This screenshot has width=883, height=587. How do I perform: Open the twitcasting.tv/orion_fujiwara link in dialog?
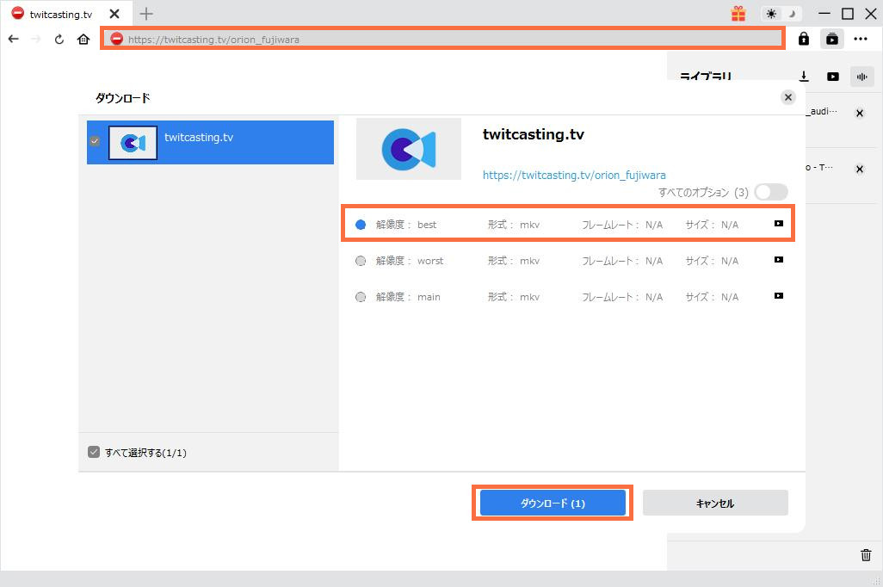pyautogui.click(x=574, y=176)
